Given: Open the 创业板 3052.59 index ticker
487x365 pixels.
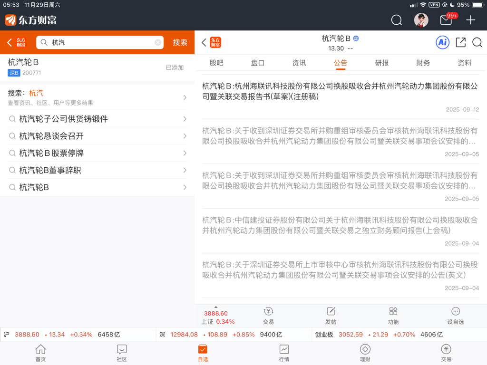Looking at the screenshot, I should click(x=399, y=335).
